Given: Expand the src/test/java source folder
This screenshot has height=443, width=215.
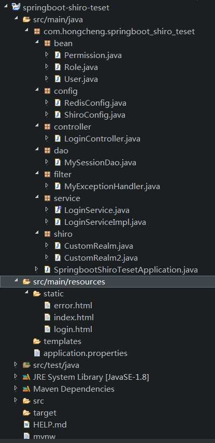Looking at the screenshot, I should [x=16, y=365].
